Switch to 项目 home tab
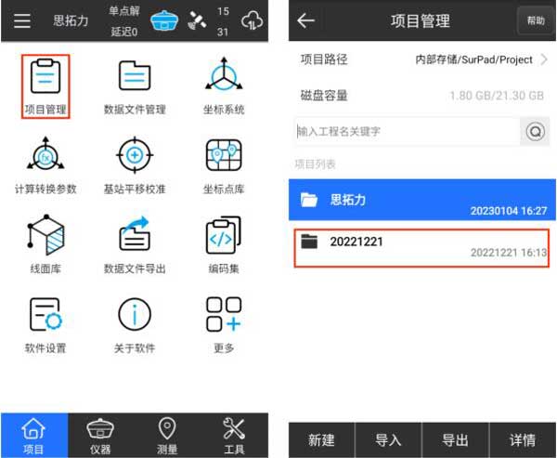This screenshot has width=557, height=458. click(x=34, y=436)
